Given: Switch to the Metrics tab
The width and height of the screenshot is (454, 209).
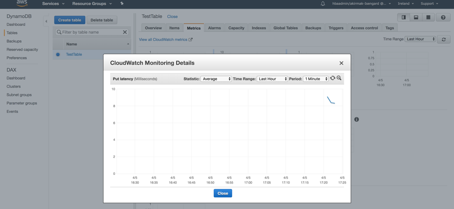Looking at the screenshot, I should pos(194,28).
